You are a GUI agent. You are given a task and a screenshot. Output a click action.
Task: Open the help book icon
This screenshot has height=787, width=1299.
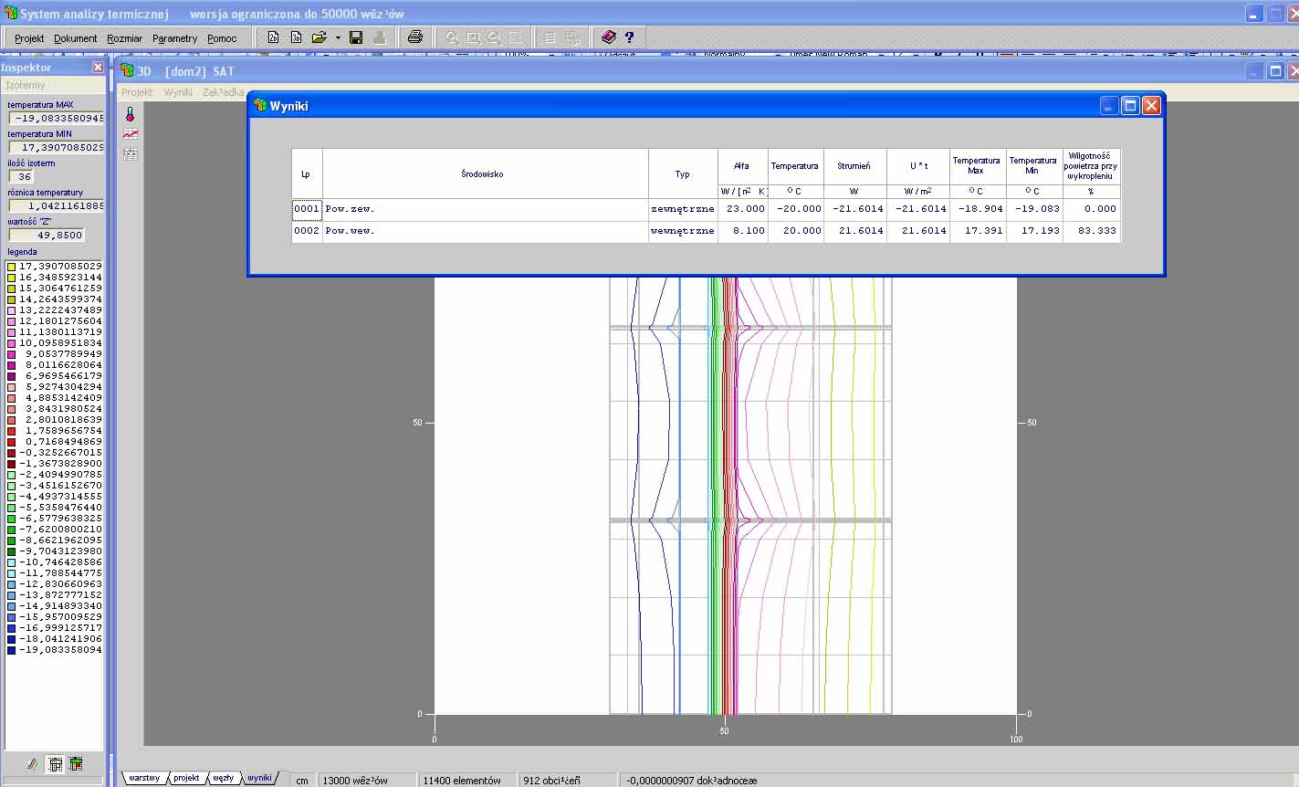609,37
